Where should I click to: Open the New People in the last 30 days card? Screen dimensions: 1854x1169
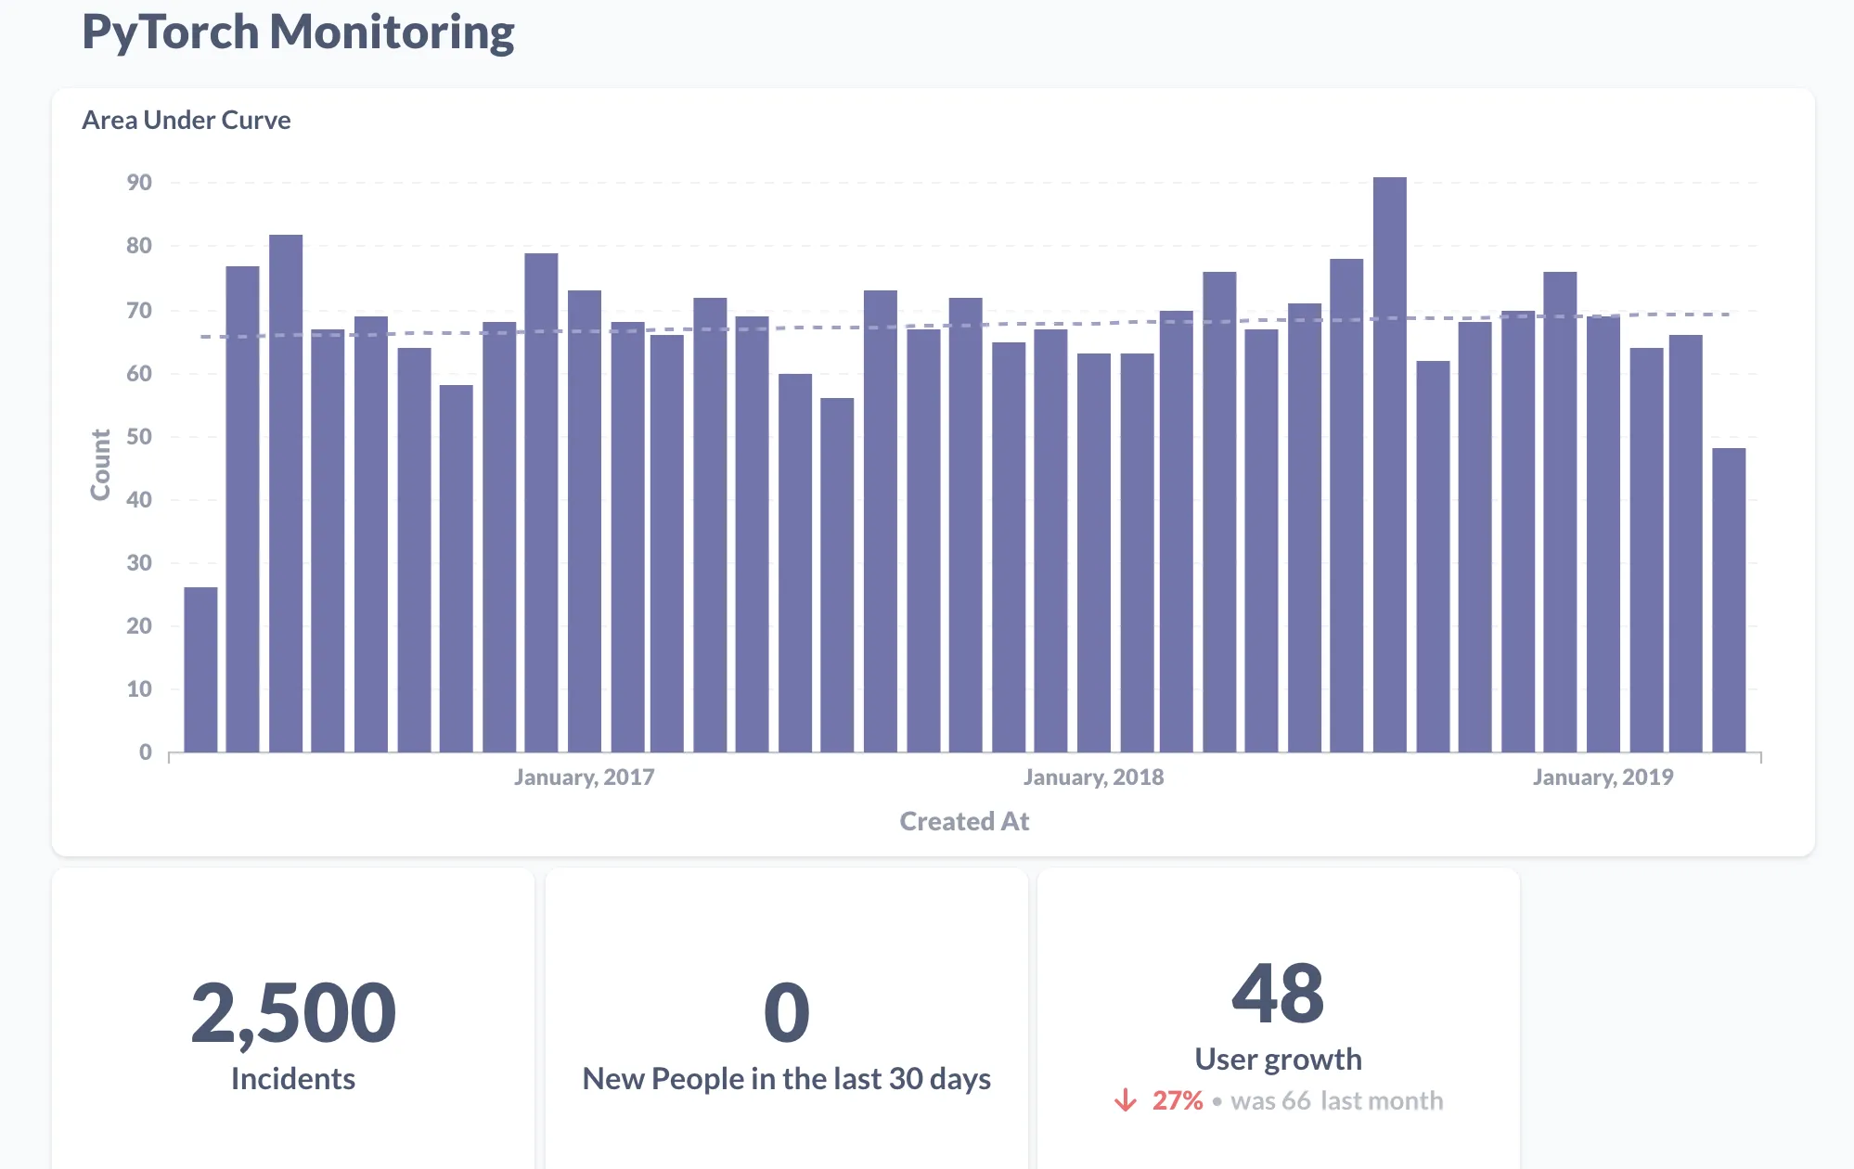[787, 1019]
